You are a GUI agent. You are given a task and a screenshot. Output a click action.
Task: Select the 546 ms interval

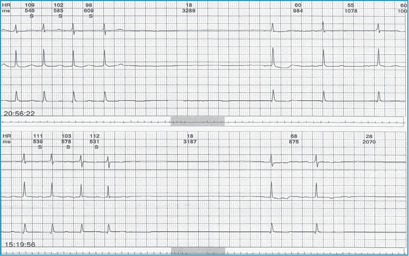pos(29,11)
